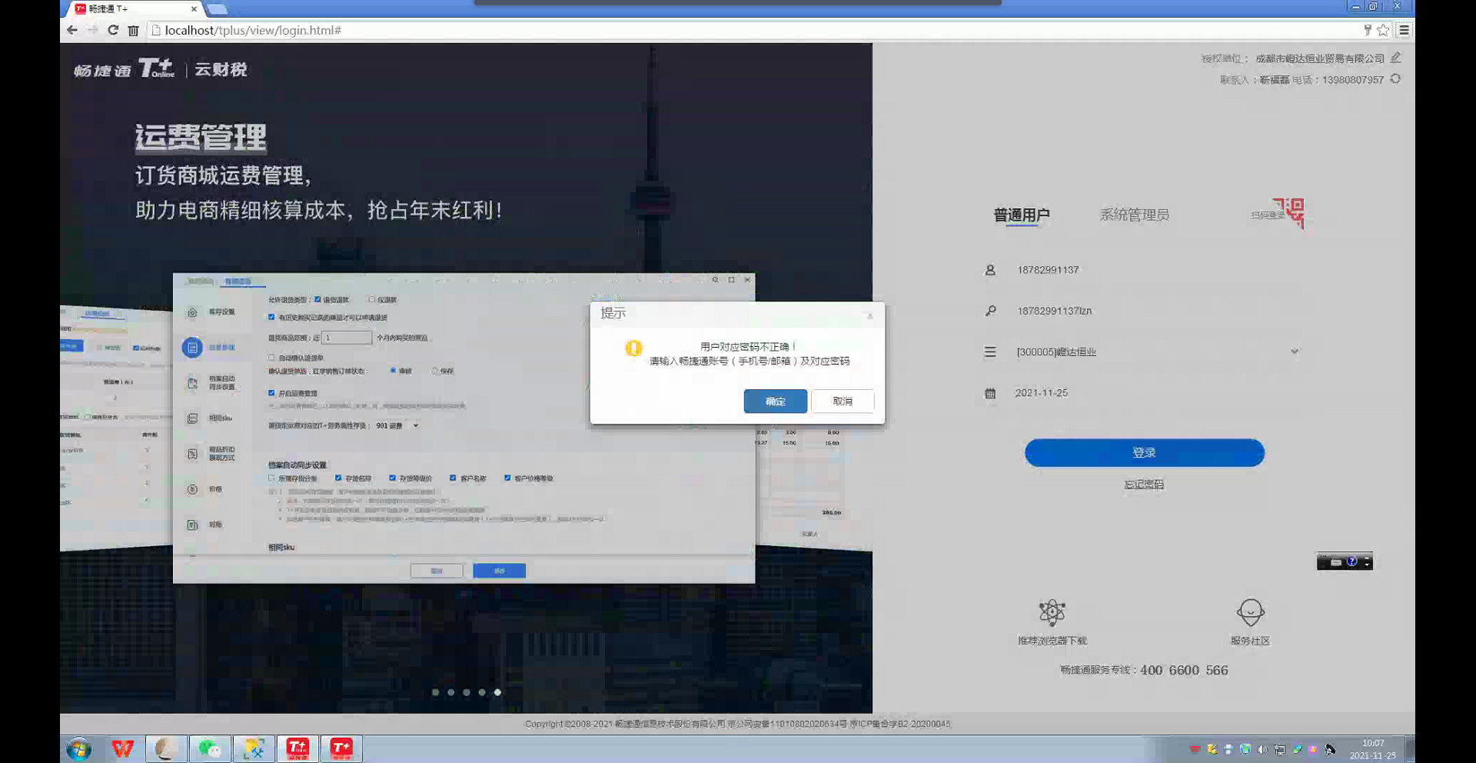Confirm the password error prompt with 确定
The image size is (1476, 763).
(x=775, y=401)
